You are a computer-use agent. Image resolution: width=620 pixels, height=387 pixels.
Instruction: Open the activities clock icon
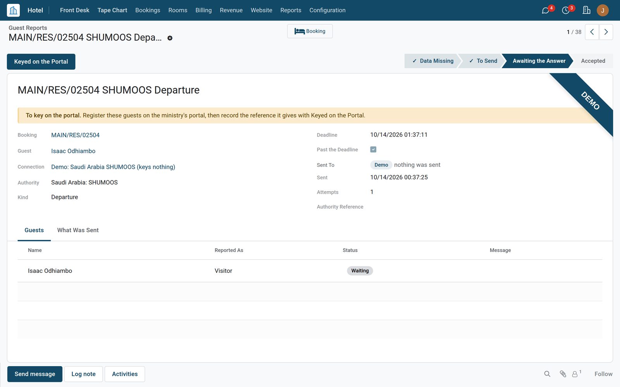[x=566, y=10]
